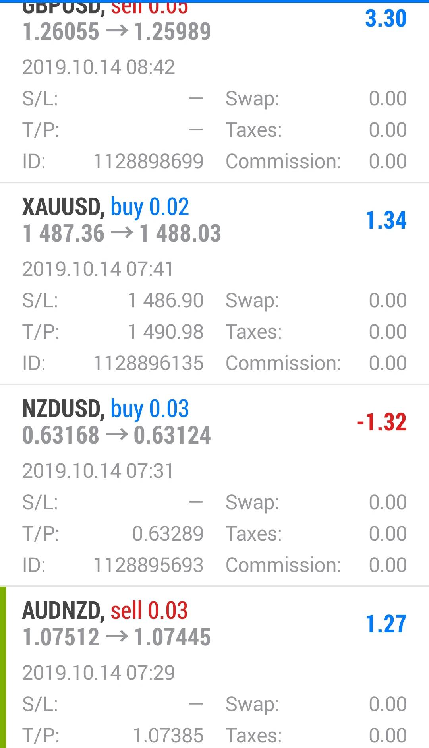Image resolution: width=429 pixels, height=748 pixels.
Task: Tap the AUDNZD trade timestamp 07:29
Action: 99,673
